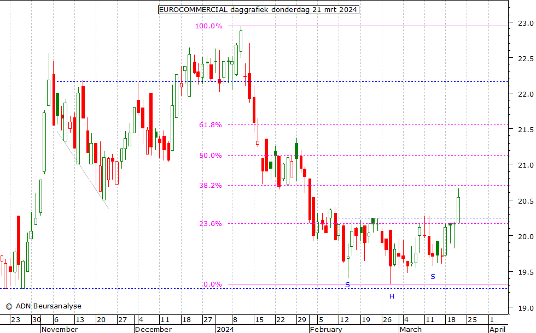This screenshot has width=536, height=333.
Task: Click the 22.5 price axis value
Action: point(526,59)
